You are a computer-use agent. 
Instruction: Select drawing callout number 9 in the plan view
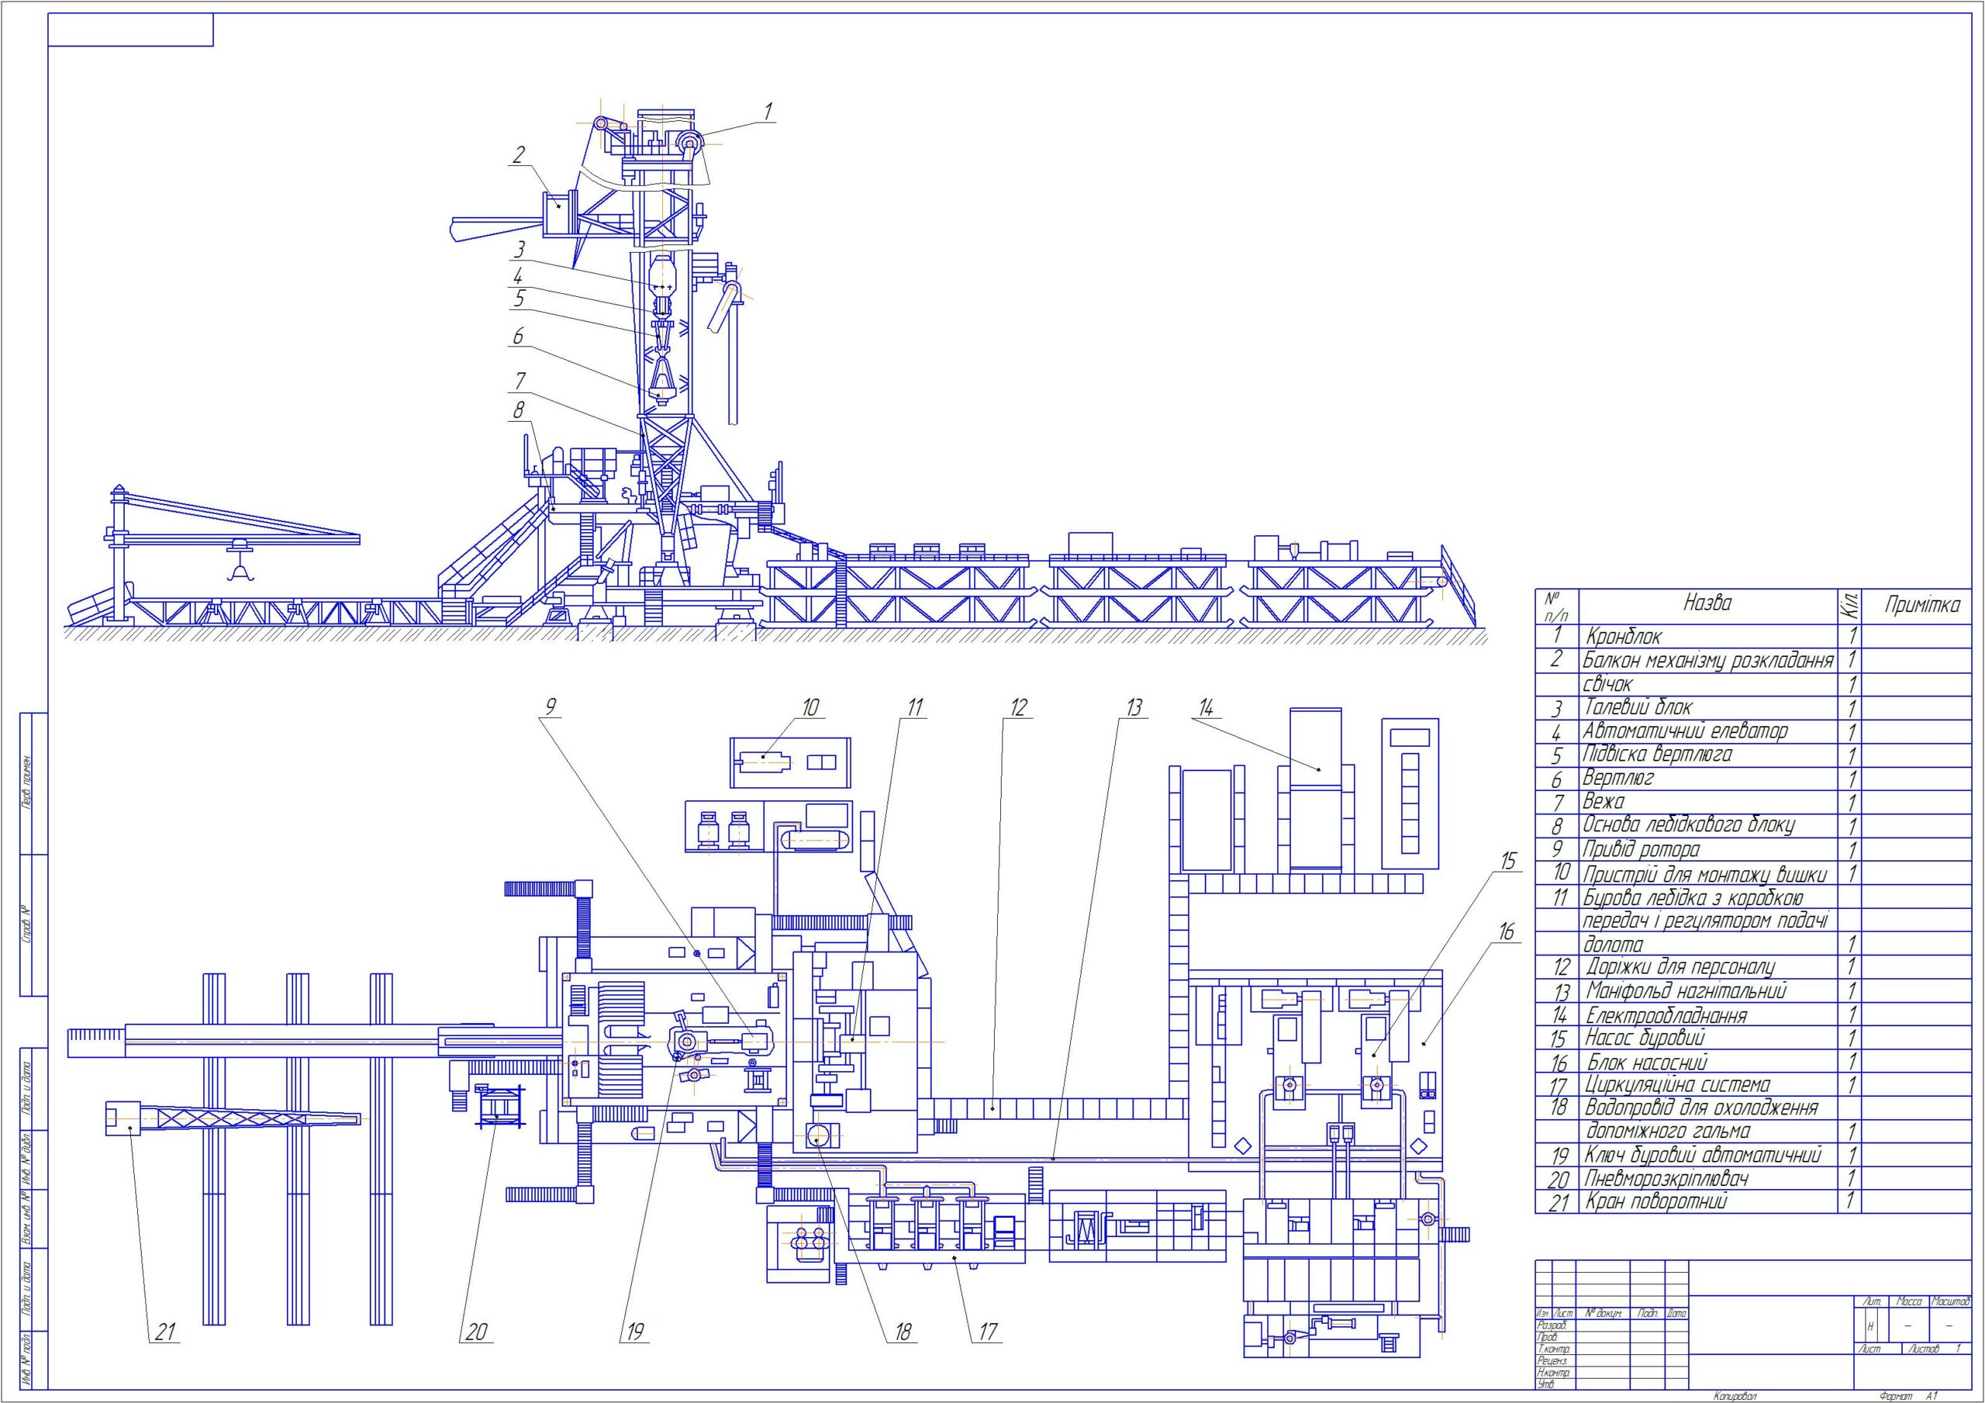coord(549,707)
